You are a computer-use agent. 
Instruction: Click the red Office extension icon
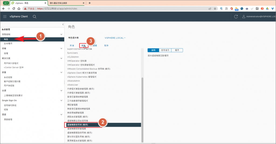click(x=232, y=8)
